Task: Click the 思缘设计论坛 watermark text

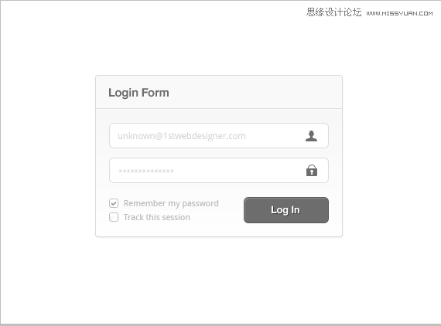Action: pyautogui.click(x=333, y=12)
